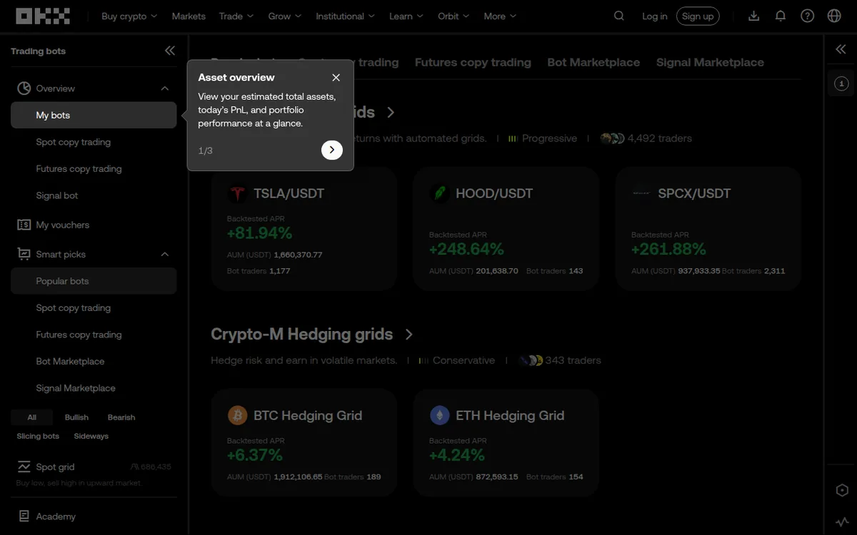
Task: Open the SPCX/USDT grid card
Action: coord(708,229)
